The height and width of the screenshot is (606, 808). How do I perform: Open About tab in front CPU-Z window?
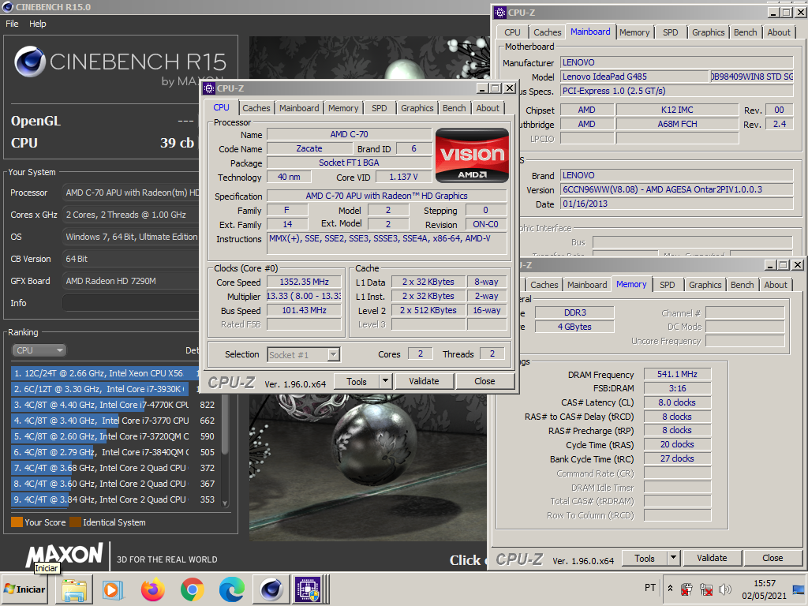(x=488, y=108)
